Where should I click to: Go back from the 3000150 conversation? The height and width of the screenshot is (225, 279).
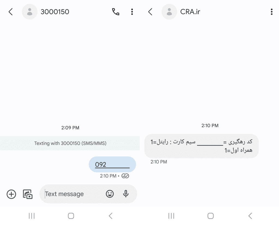(10, 12)
